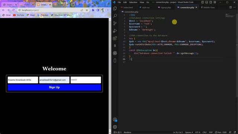Open the View menu
238x134 pixels.
click(x=142, y=2)
